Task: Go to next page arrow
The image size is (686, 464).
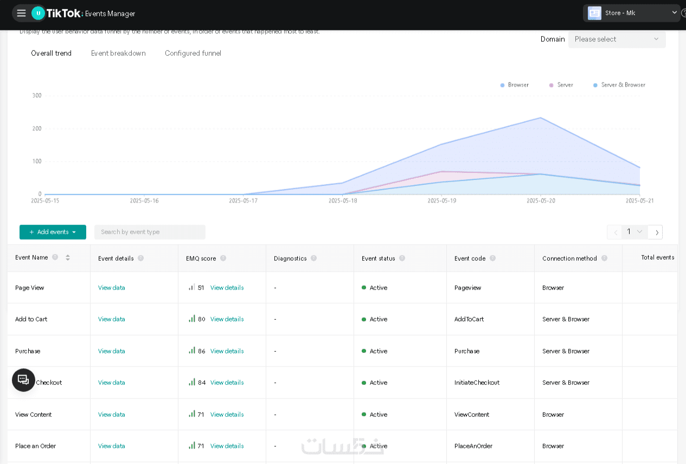Action: (x=656, y=232)
